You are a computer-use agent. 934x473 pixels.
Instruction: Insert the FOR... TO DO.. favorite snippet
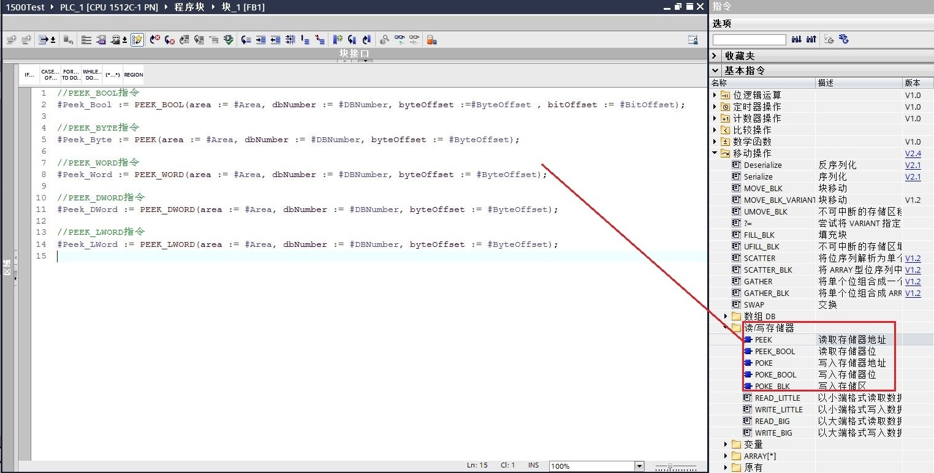[71, 75]
